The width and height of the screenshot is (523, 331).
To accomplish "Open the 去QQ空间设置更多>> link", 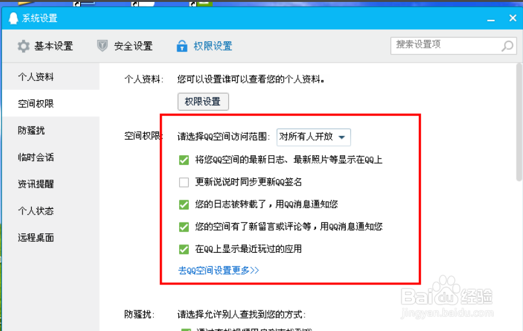I will coord(219,270).
